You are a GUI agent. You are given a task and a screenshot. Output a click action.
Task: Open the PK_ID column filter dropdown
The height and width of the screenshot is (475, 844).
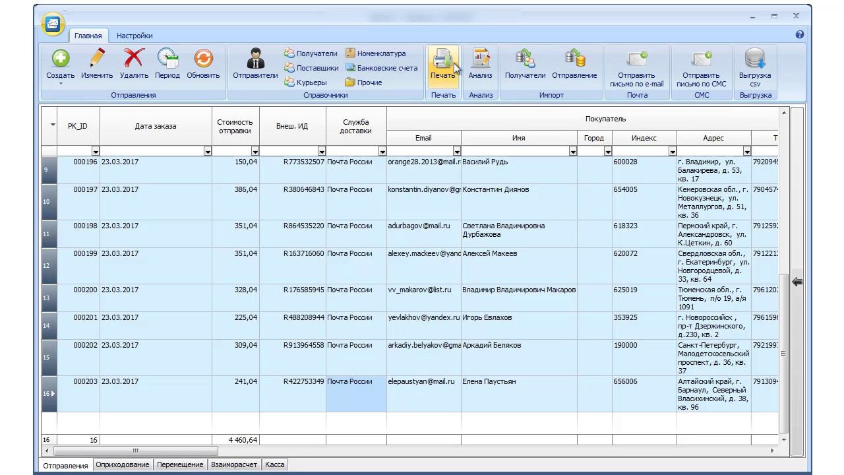pyautogui.click(x=96, y=152)
